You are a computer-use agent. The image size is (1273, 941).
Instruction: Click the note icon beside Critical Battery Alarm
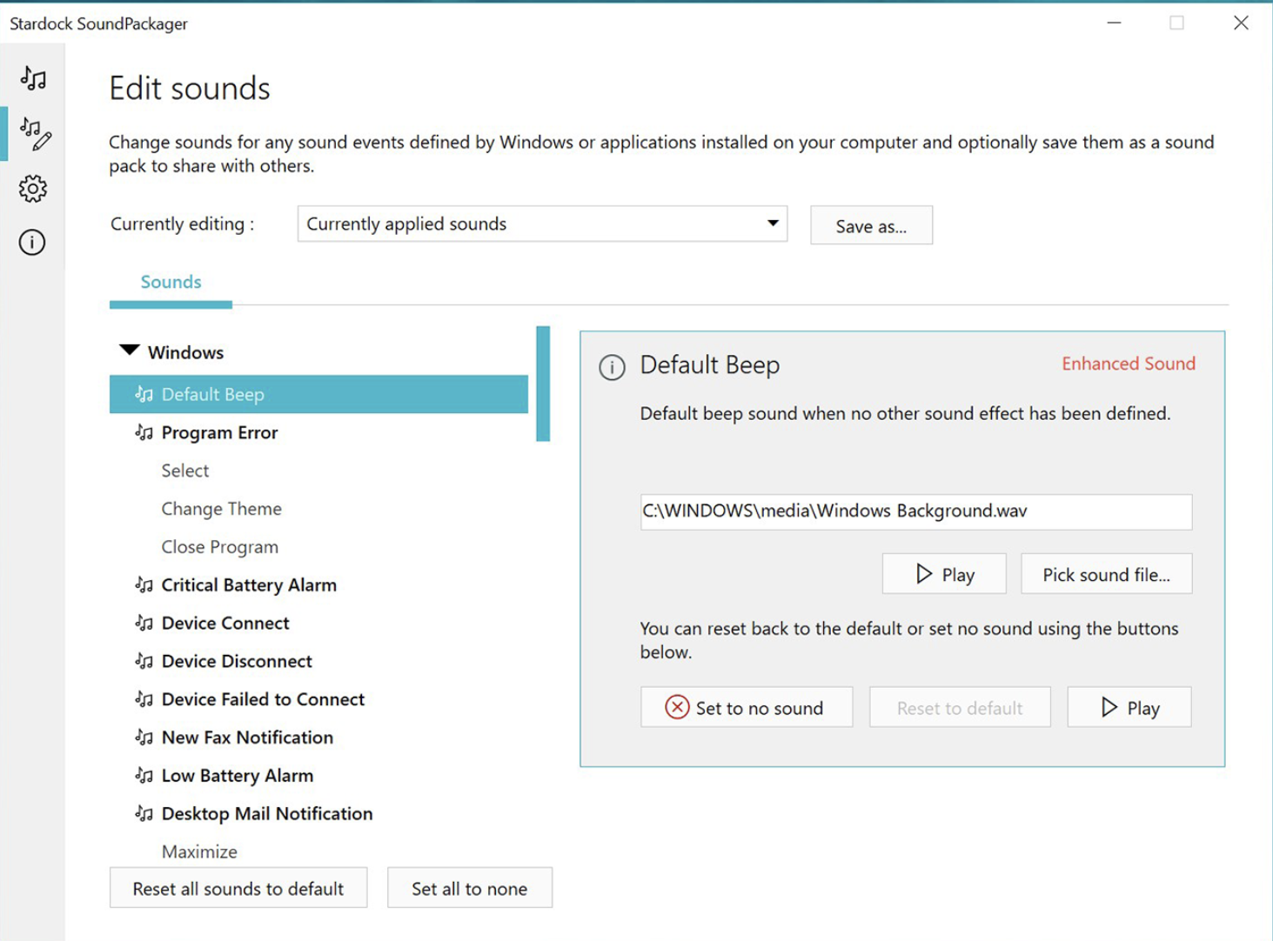pyautogui.click(x=144, y=584)
